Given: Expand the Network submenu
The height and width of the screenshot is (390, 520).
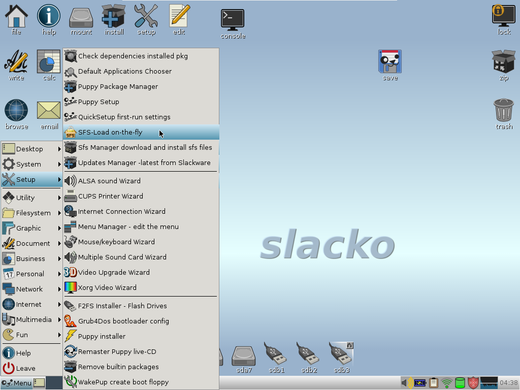Looking at the screenshot, I should click(x=32, y=289).
